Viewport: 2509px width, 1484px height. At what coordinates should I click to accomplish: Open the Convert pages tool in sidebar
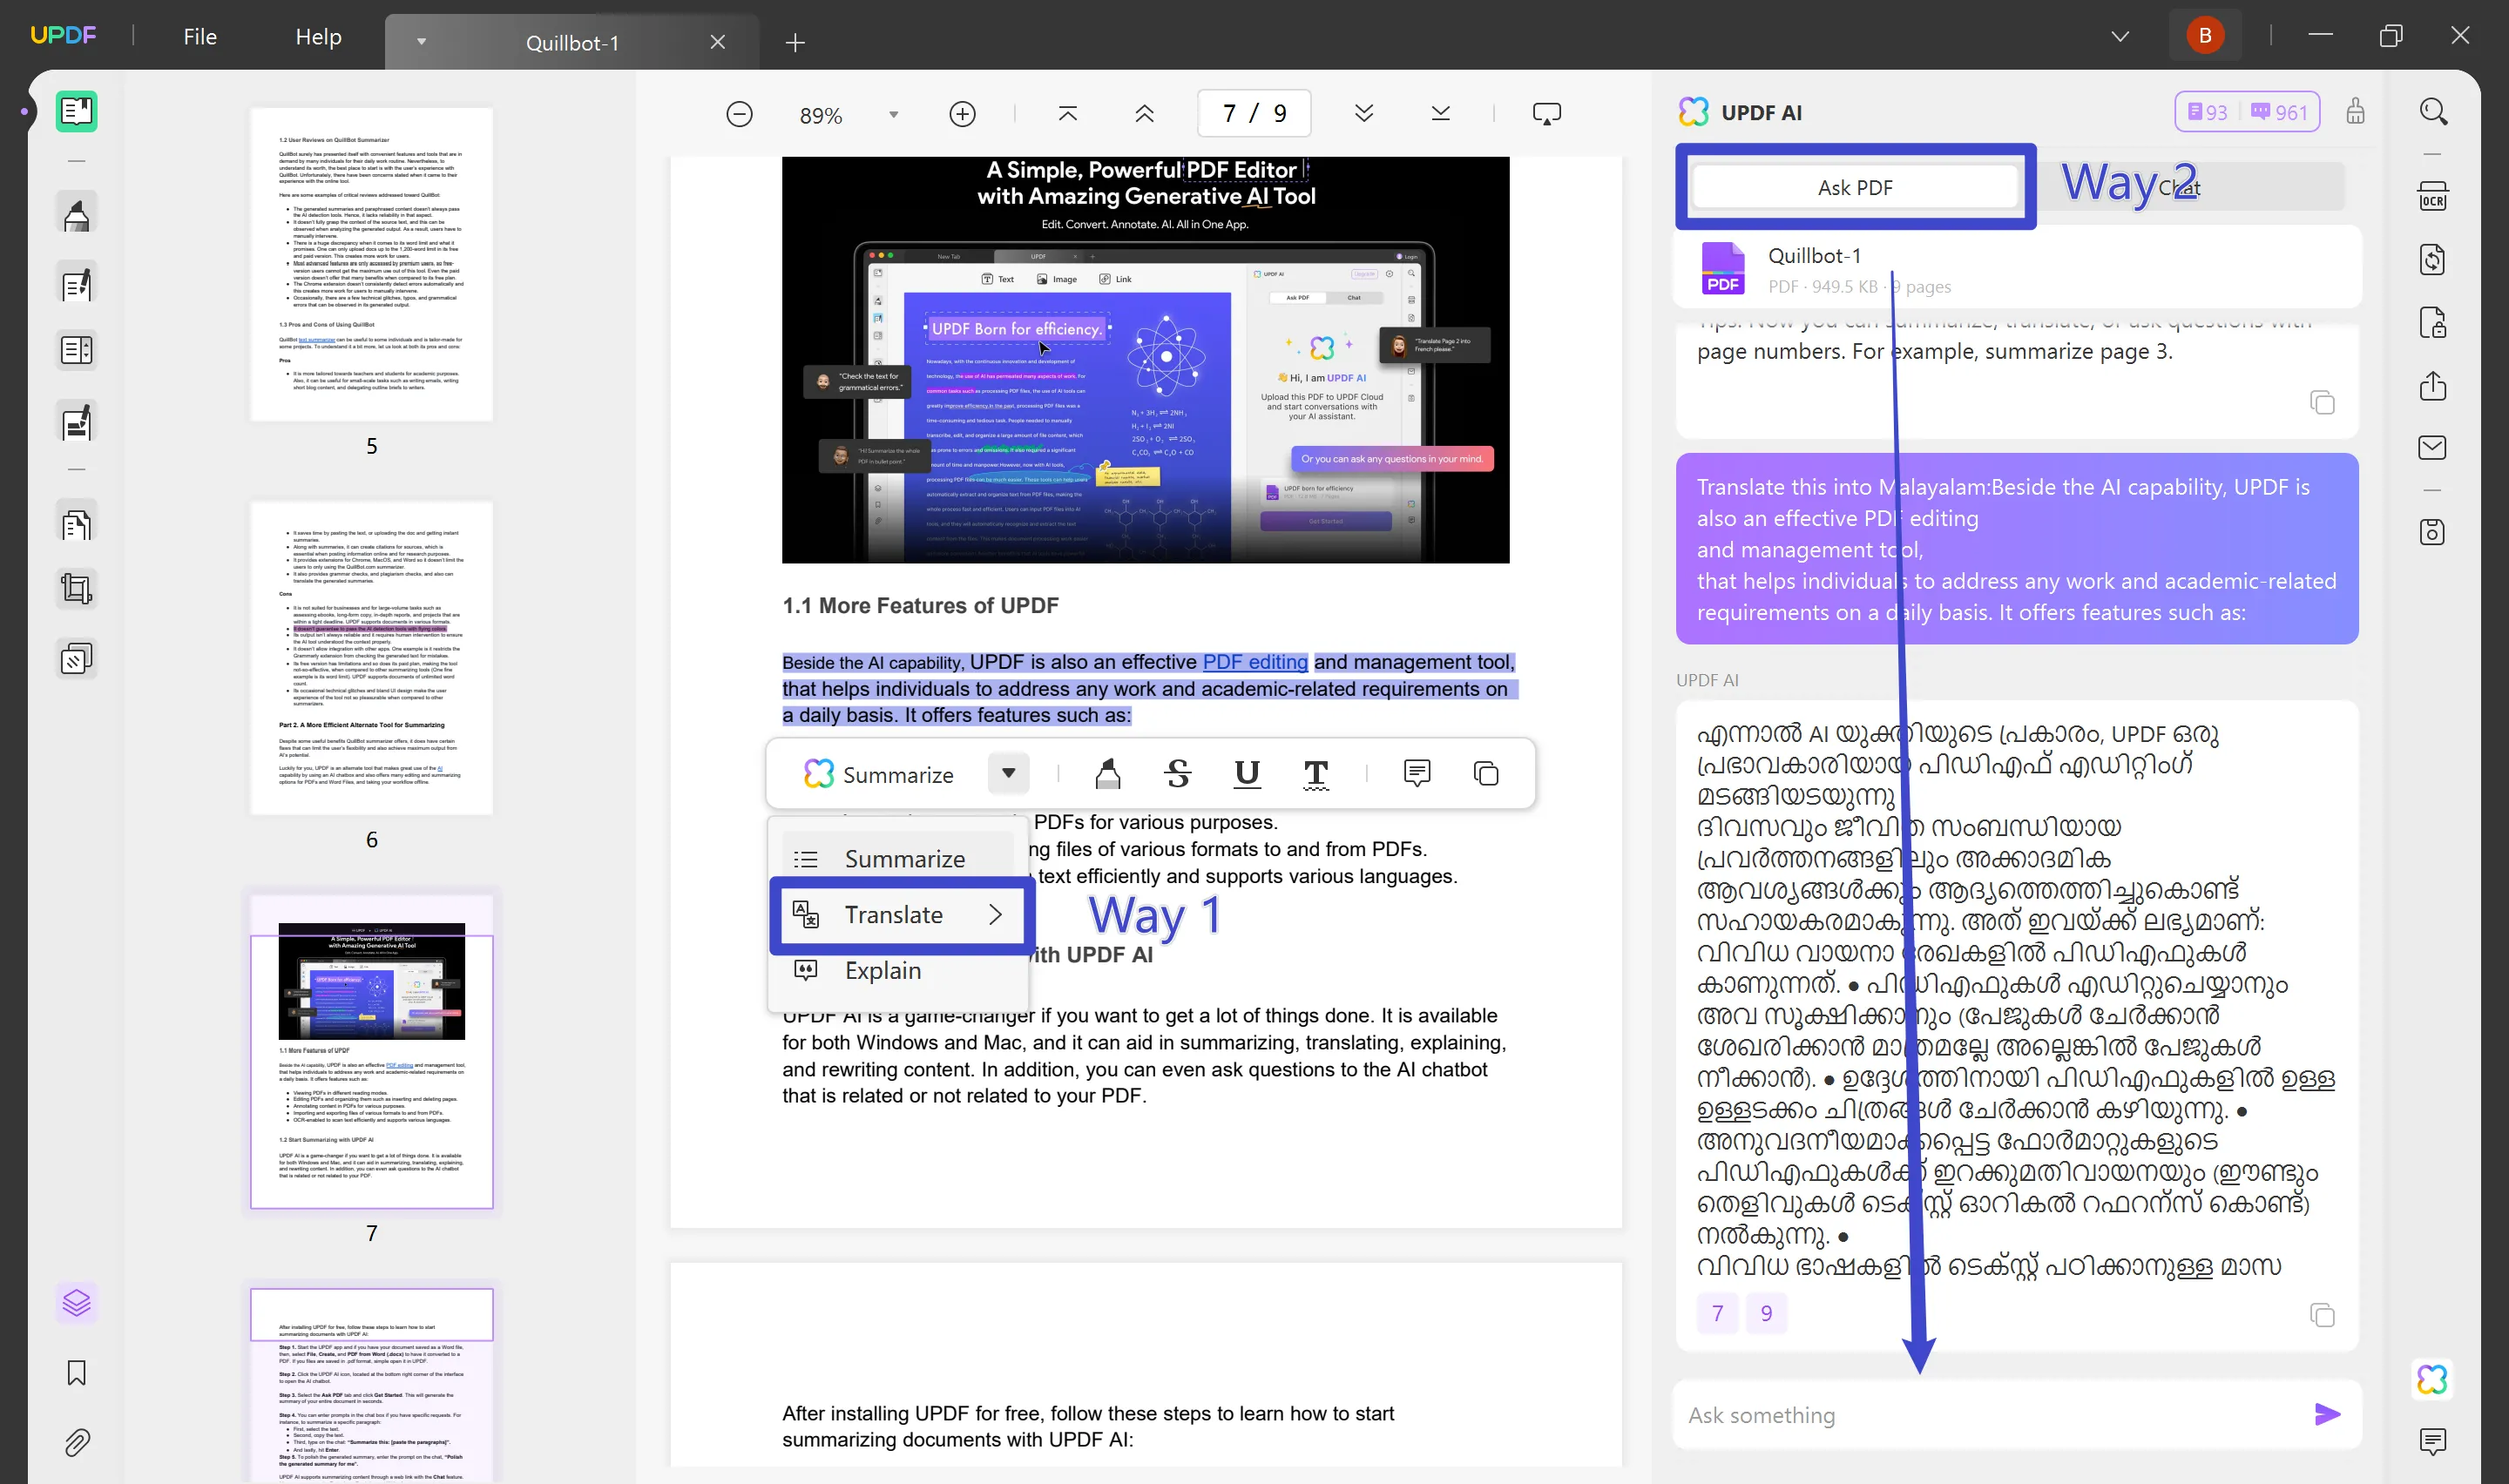77,524
